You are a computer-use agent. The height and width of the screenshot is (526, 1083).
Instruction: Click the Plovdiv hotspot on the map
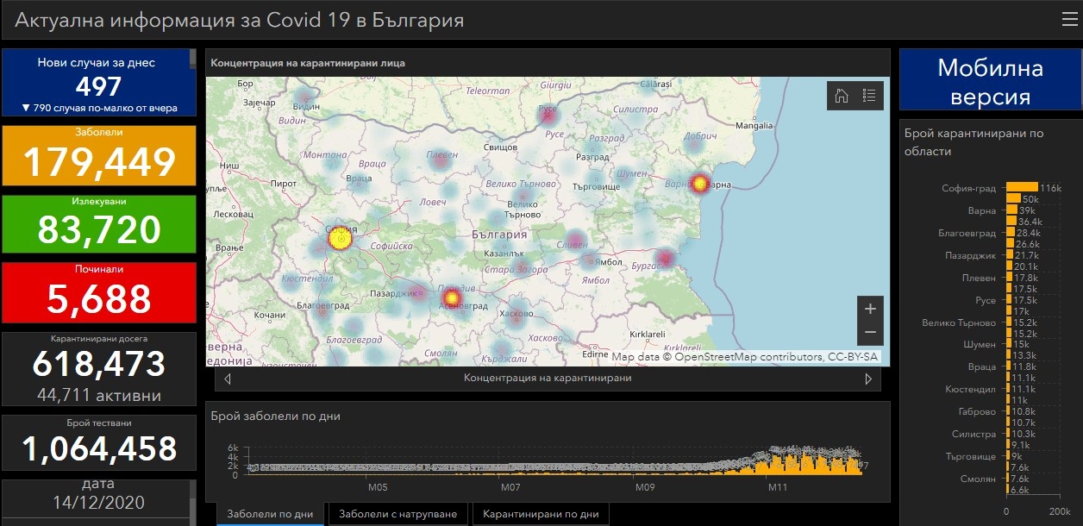point(450,298)
